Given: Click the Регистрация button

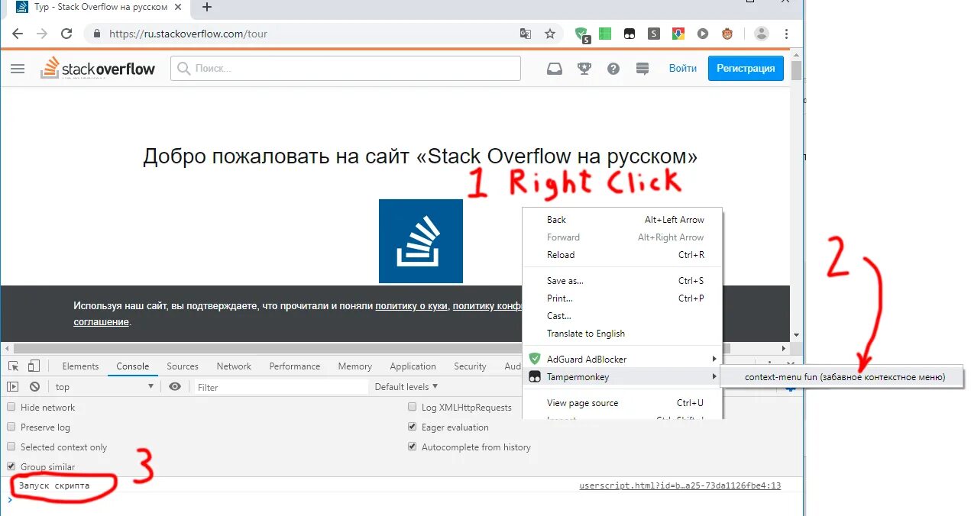Looking at the screenshot, I should pyautogui.click(x=746, y=68).
